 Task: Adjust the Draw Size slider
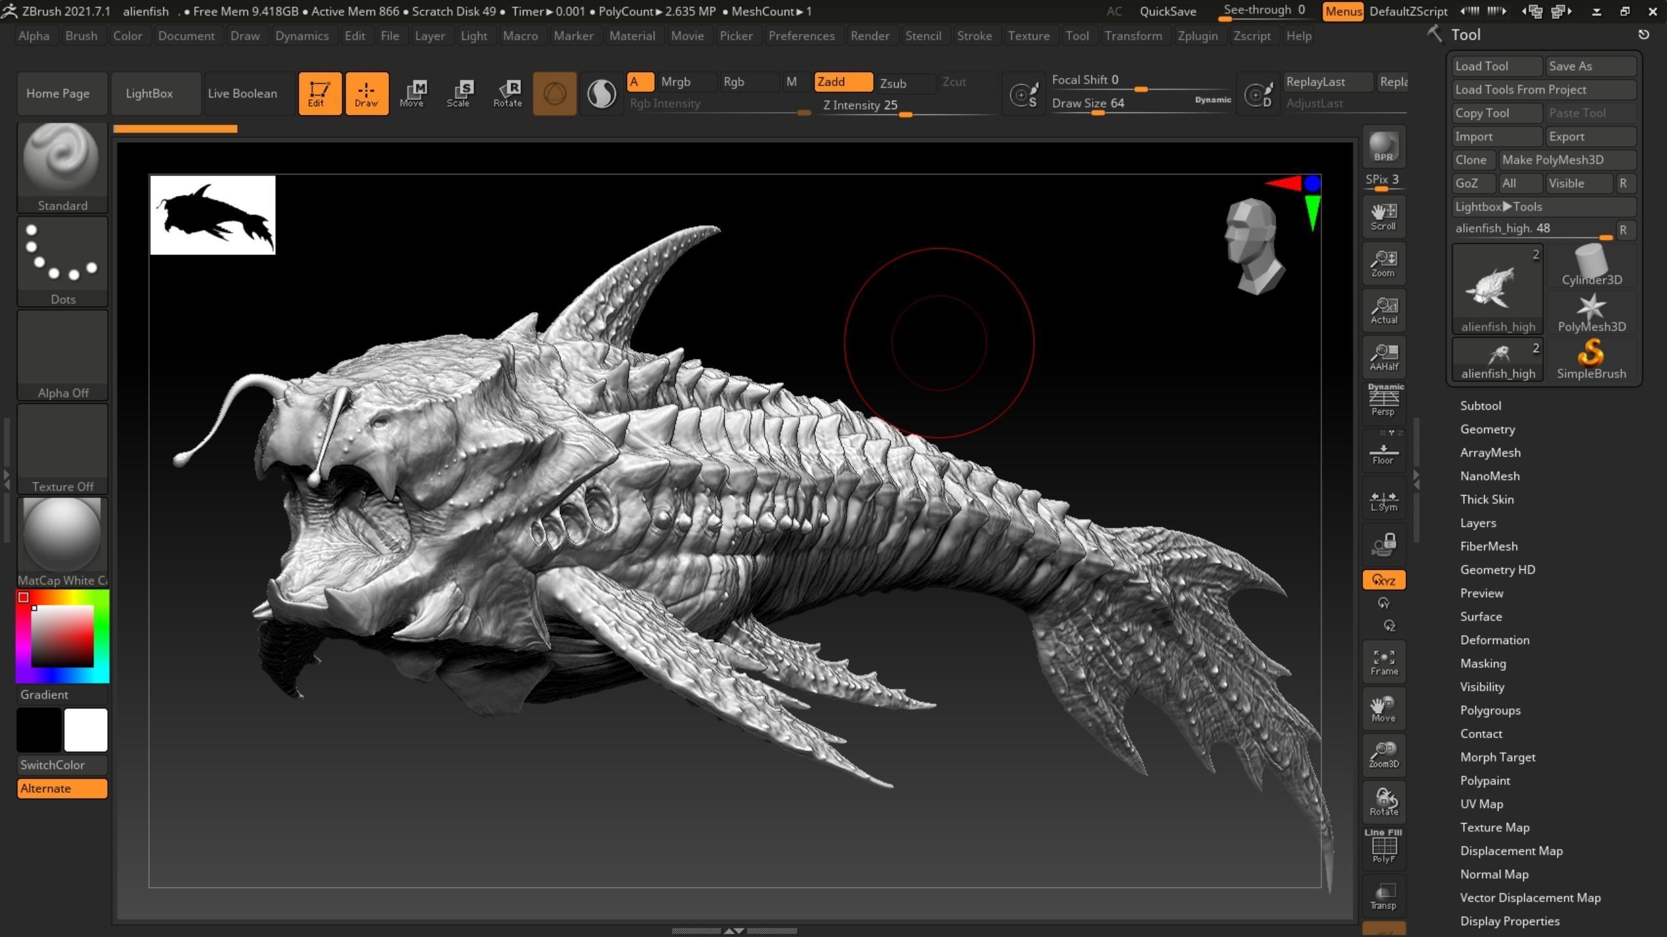pos(1141,104)
